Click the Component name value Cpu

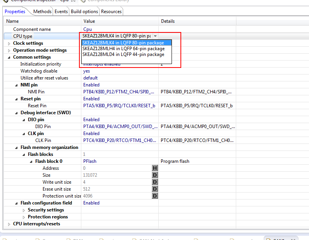pyautogui.click(x=88, y=29)
